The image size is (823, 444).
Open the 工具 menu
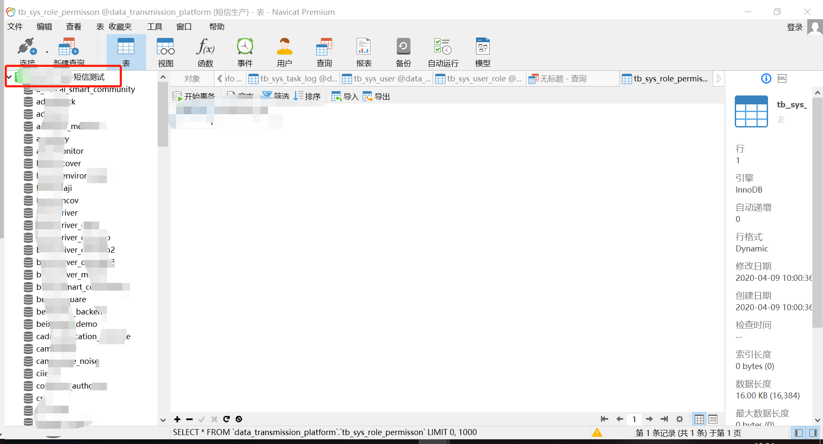click(155, 27)
